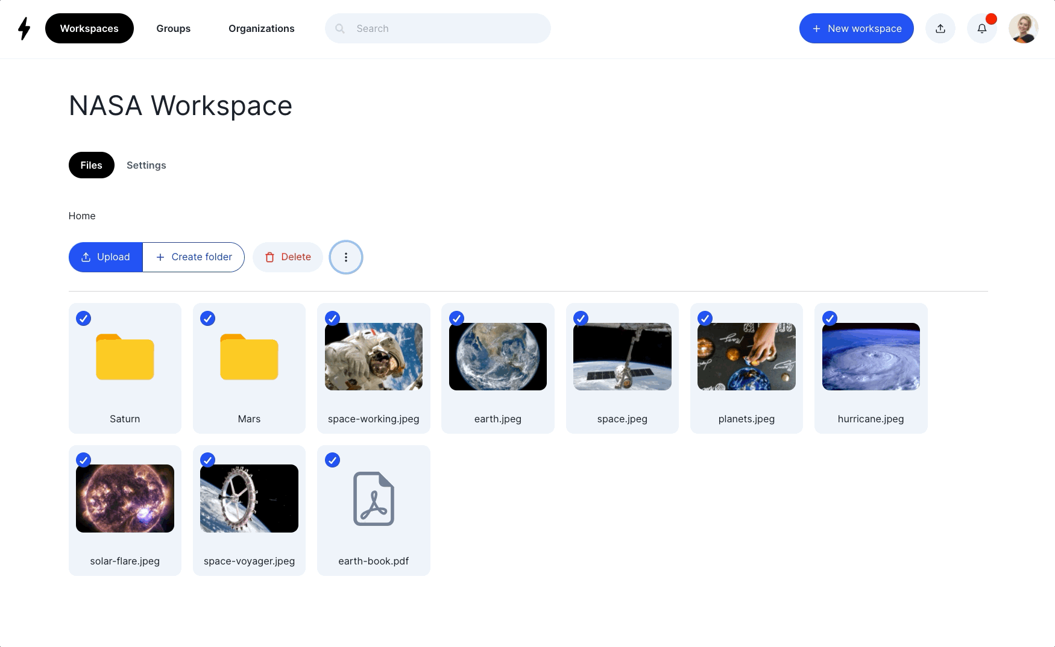Click the magnifier icon in search bar
The height and width of the screenshot is (647, 1055).
click(x=340, y=28)
